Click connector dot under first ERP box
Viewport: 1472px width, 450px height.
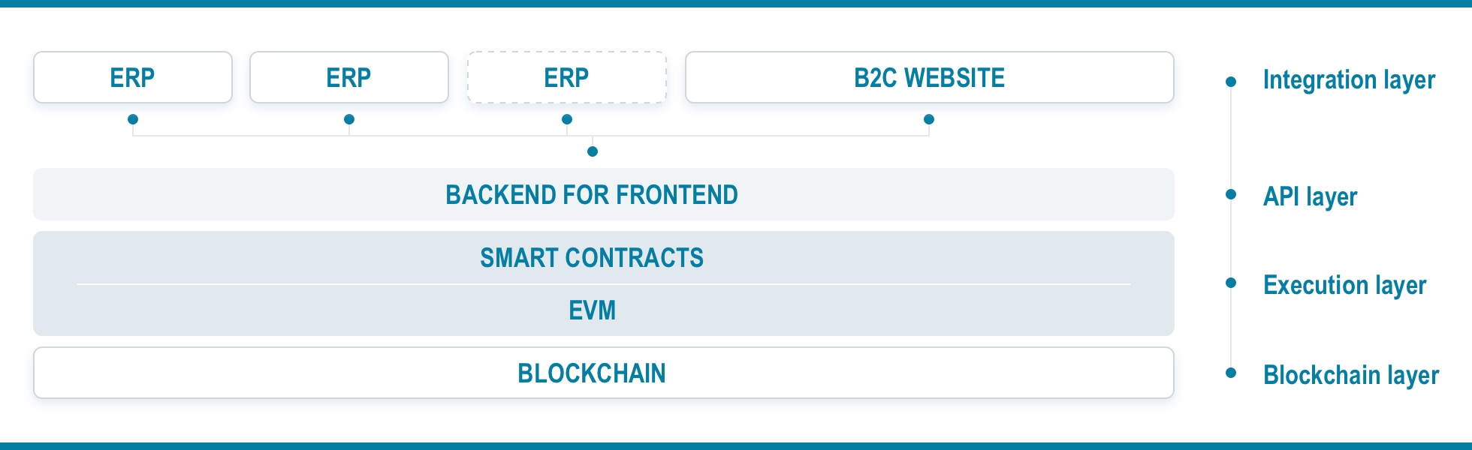pyautogui.click(x=133, y=119)
